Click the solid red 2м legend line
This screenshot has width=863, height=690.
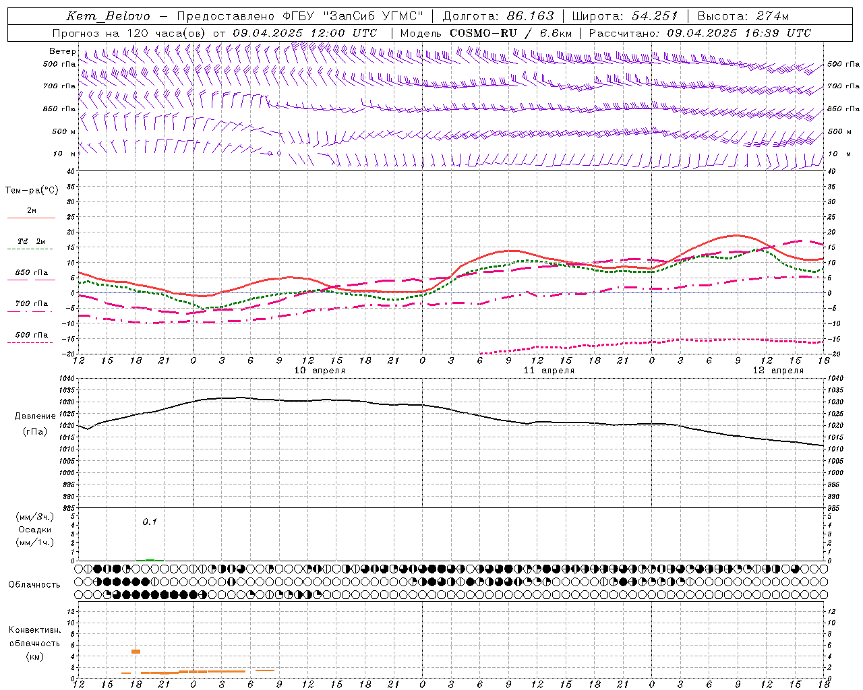click(31, 218)
